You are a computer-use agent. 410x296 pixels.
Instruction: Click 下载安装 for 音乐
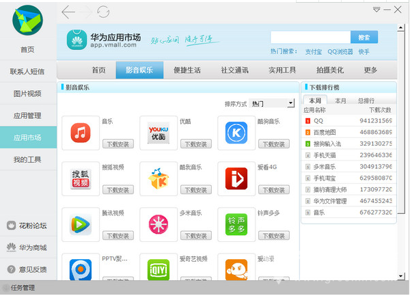pos(118,144)
